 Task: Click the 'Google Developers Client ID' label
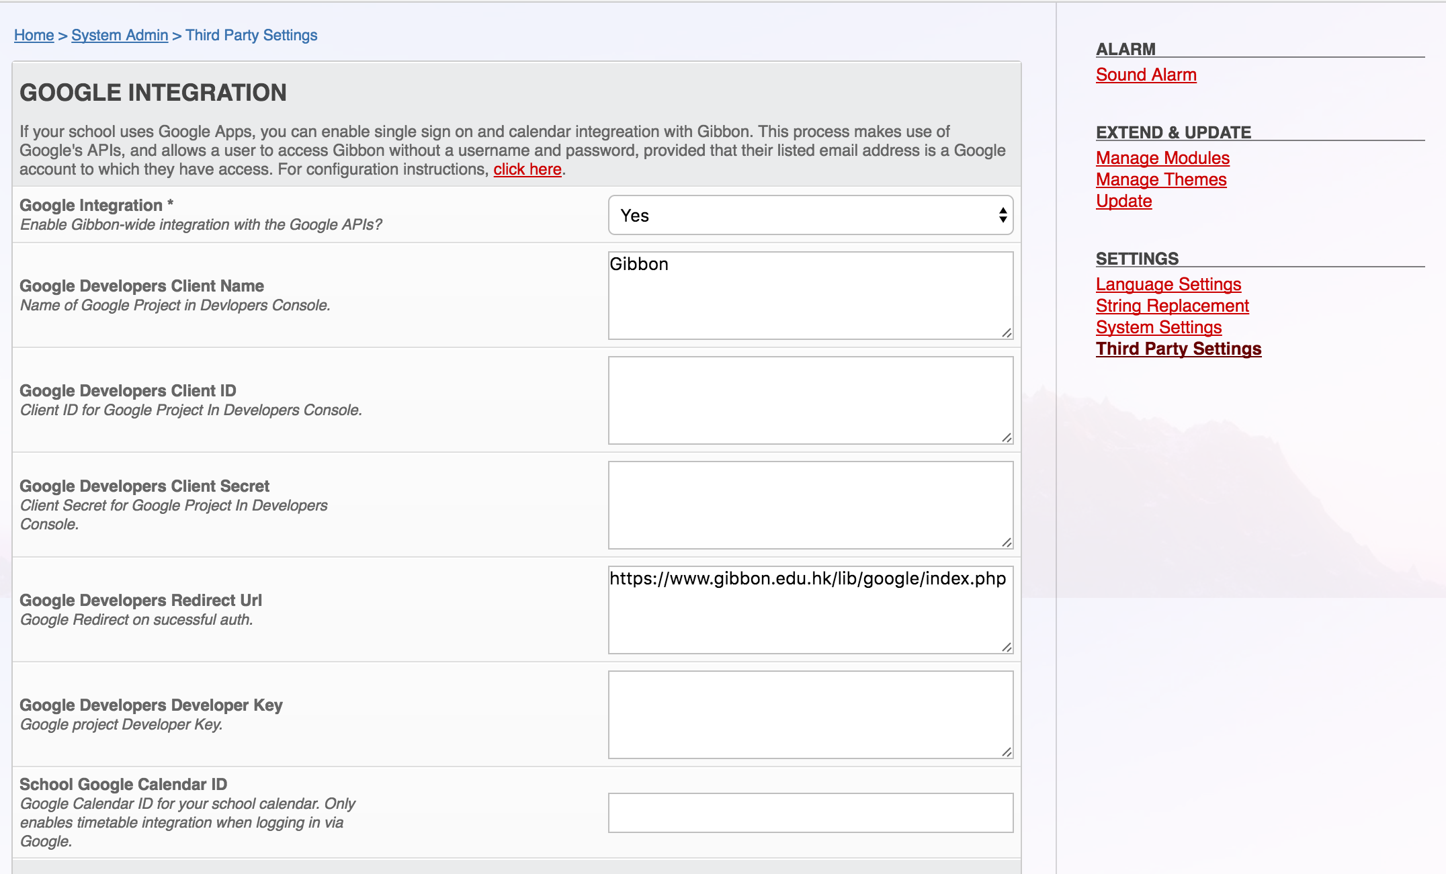128,390
